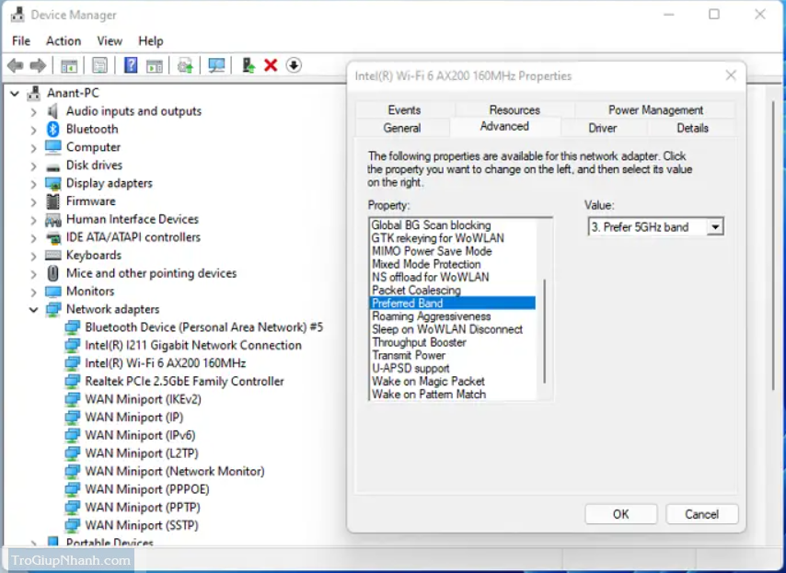Expand the Network adapters tree node
The width and height of the screenshot is (786, 573).
(x=34, y=309)
